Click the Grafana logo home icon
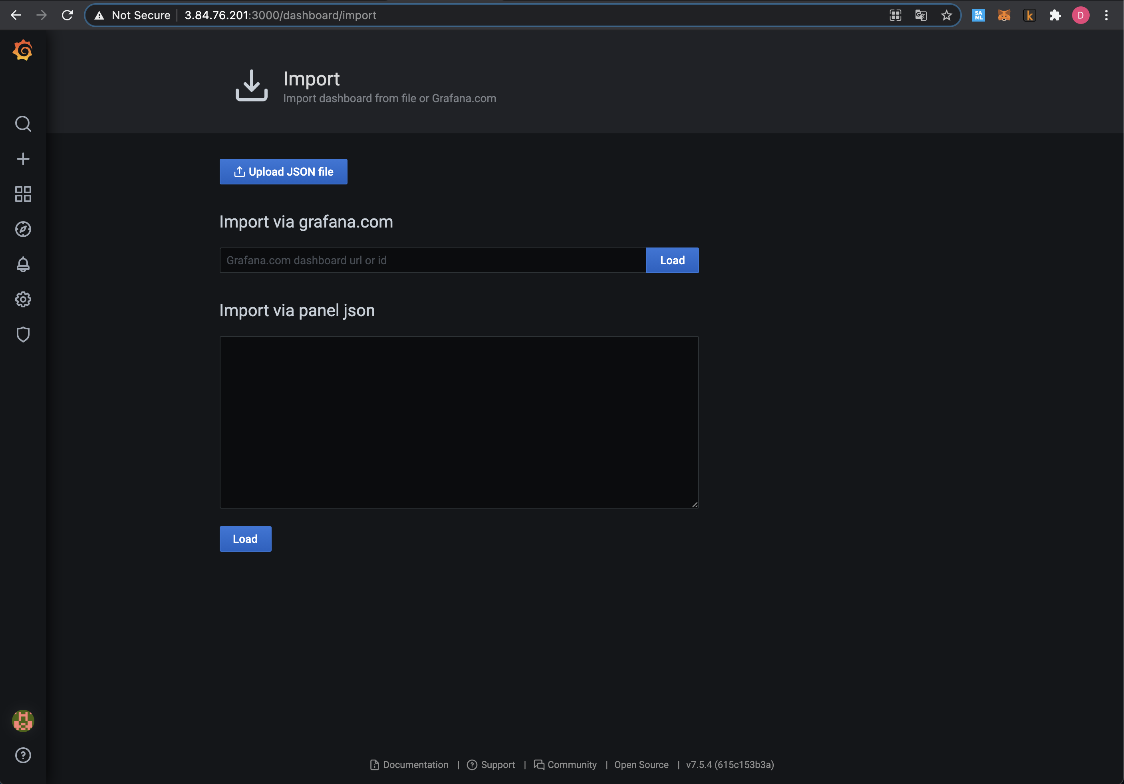The image size is (1124, 784). click(x=22, y=50)
